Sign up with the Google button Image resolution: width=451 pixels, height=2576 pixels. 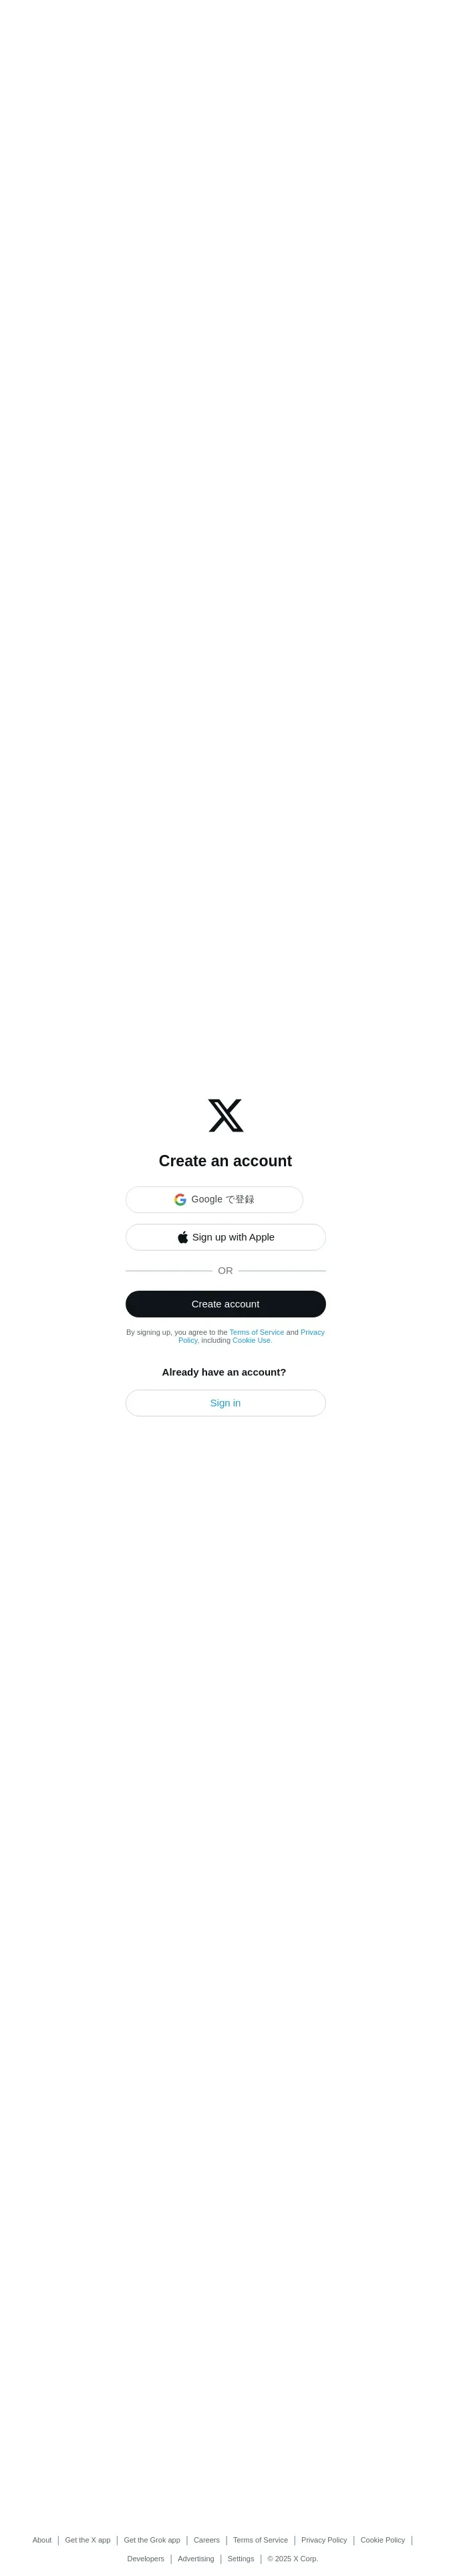pos(214,1199)
